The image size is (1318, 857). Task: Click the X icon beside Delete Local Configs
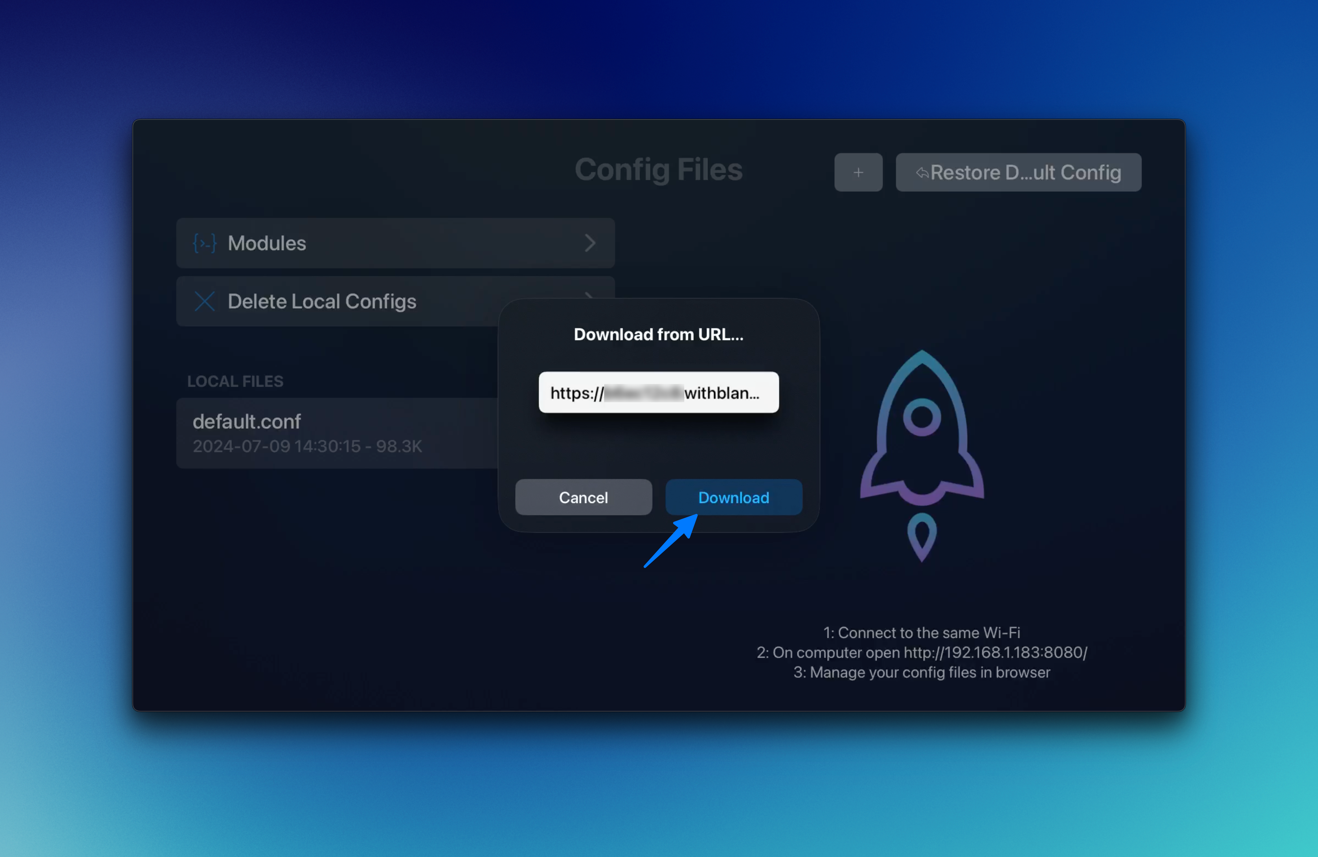[204, 301]
